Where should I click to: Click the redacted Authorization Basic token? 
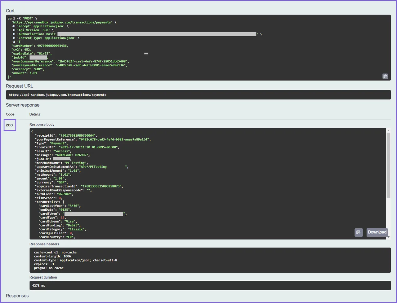[157, 34]
